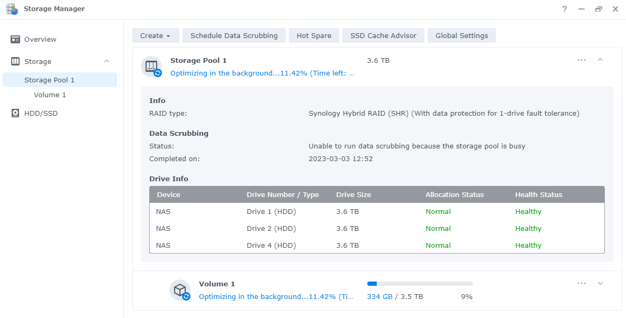The image size is (626, 318).
Task: Click the Storage Pool 1 heading
Action: (198, 61)
